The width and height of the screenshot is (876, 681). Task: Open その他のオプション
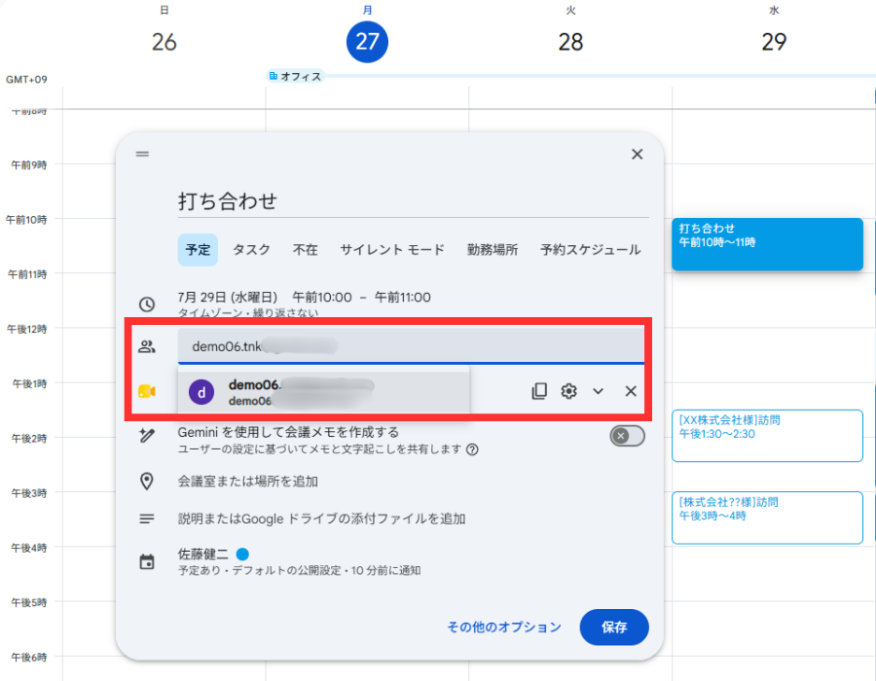[504, 627]
